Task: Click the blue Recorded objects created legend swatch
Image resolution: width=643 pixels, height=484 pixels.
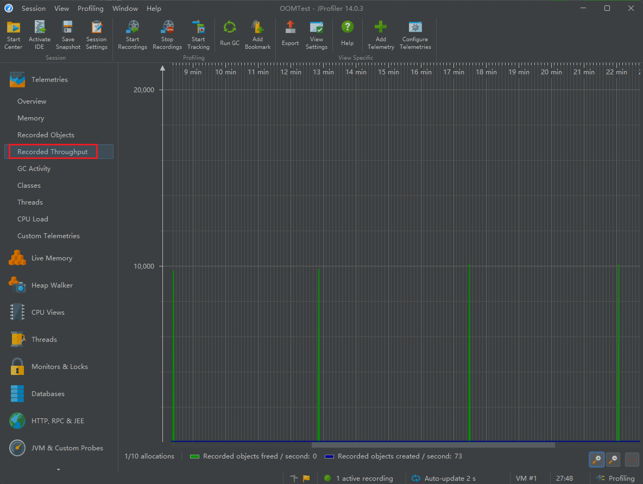Action: point(329,456)
